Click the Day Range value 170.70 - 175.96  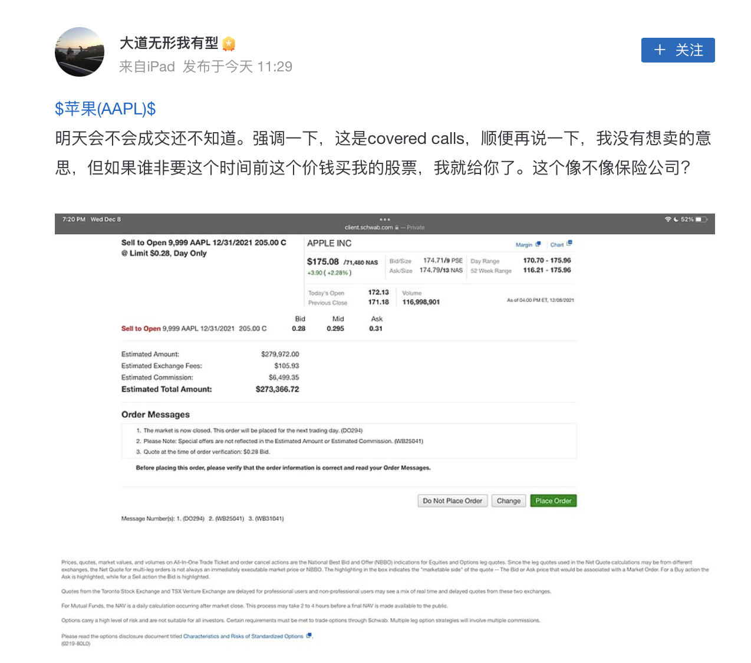(x=547, y=260)
